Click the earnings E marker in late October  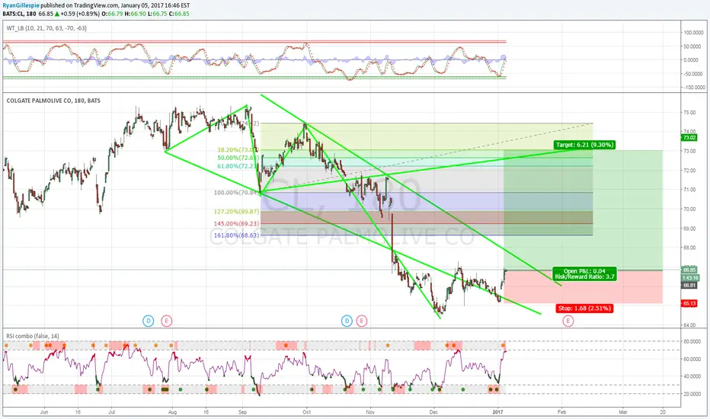pyautogui.click(x=361, y=321)
